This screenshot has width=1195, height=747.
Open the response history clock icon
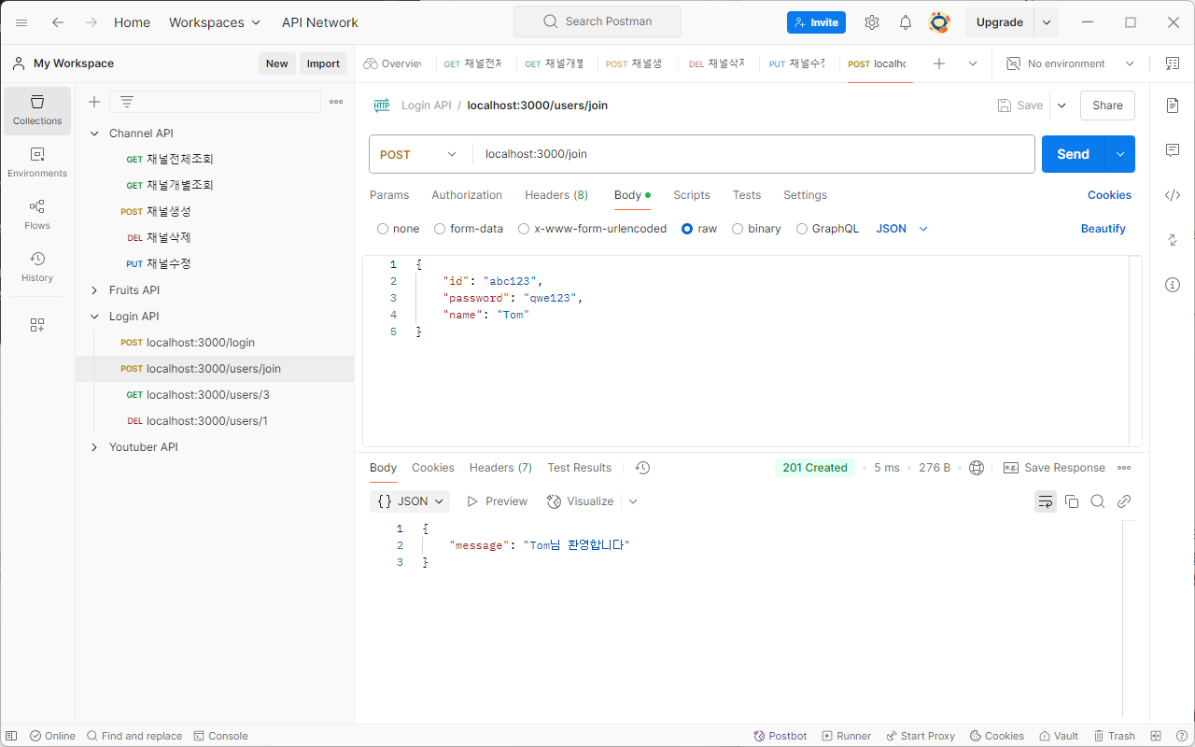tap(642, 468)
